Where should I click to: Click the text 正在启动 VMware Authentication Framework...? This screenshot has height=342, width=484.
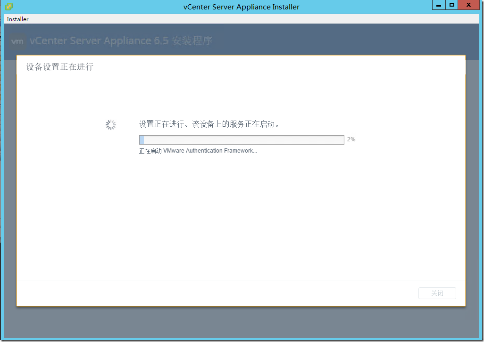pyautogui.click(x=198, y=151)
